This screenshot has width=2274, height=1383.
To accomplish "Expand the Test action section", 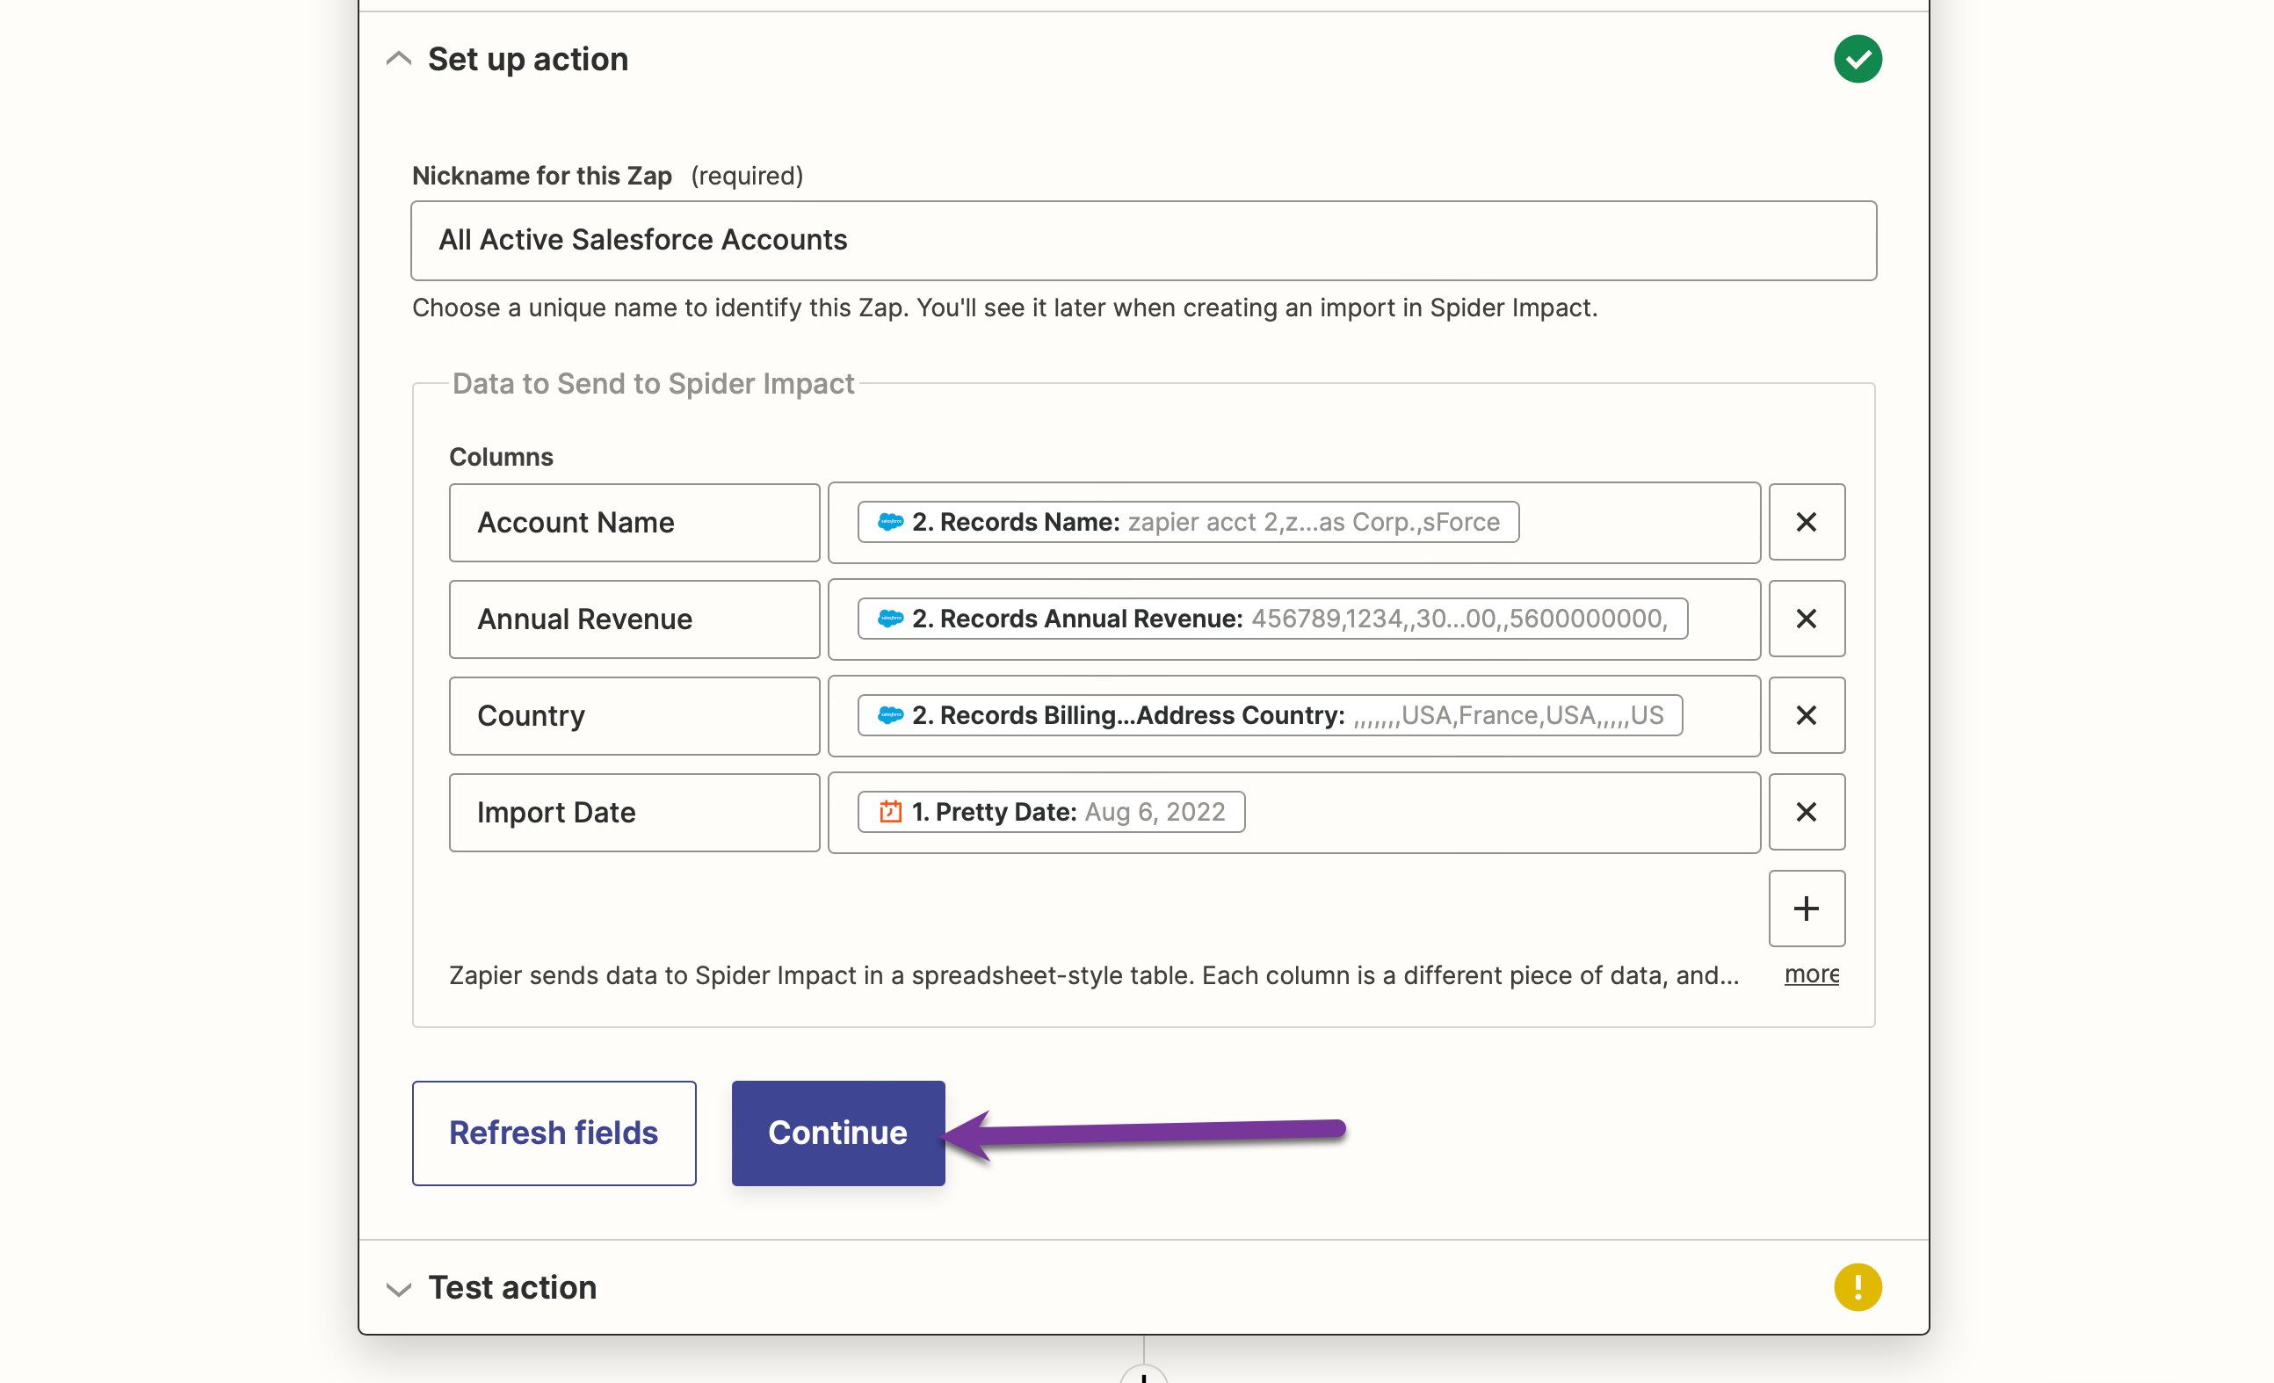I will coord(398,1289).
